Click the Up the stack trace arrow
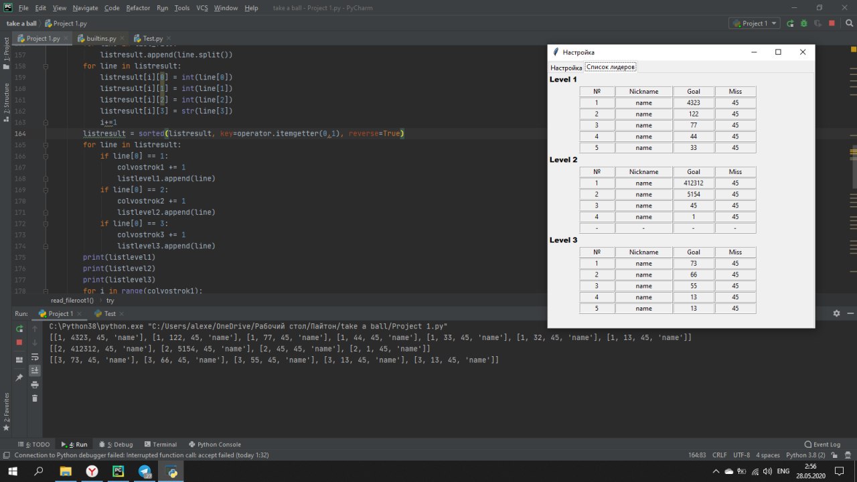857x482 pixels. 35,328
